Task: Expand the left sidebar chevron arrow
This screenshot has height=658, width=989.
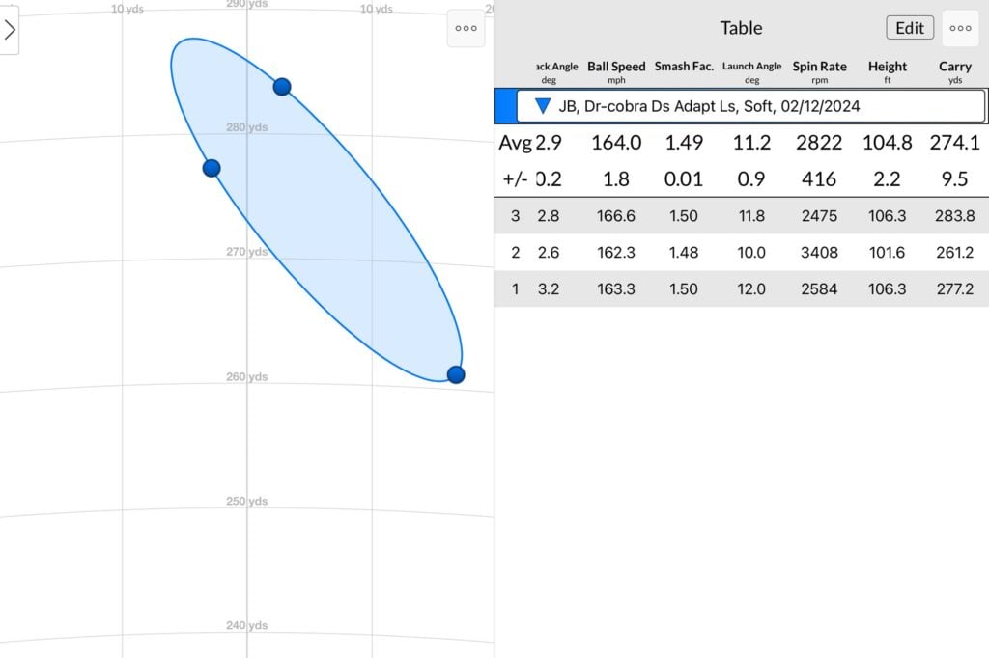Action: pos(10,30)
